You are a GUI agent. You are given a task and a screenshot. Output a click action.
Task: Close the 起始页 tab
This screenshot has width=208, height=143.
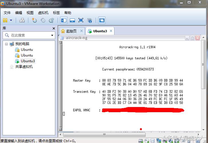pos(82,31)
